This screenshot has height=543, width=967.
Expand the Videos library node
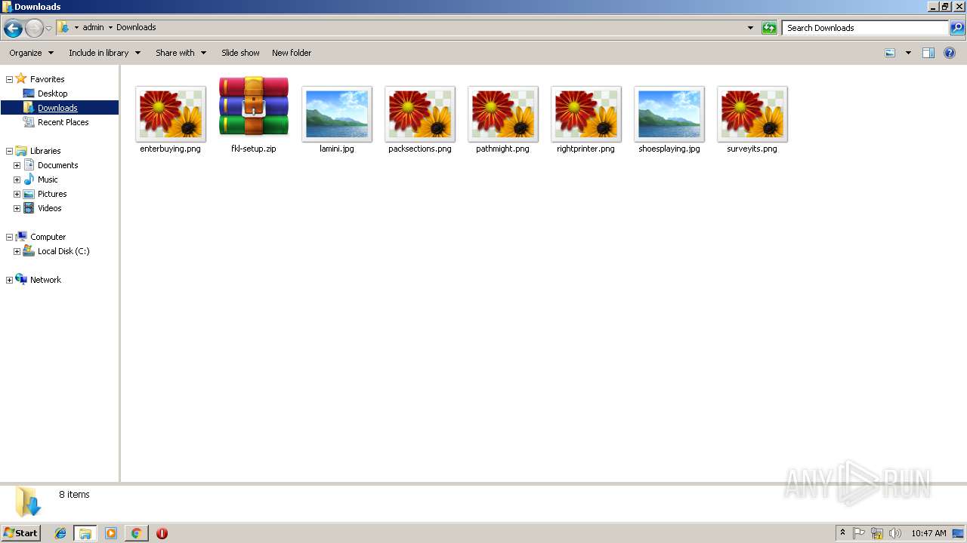click(x=17, y=208)
